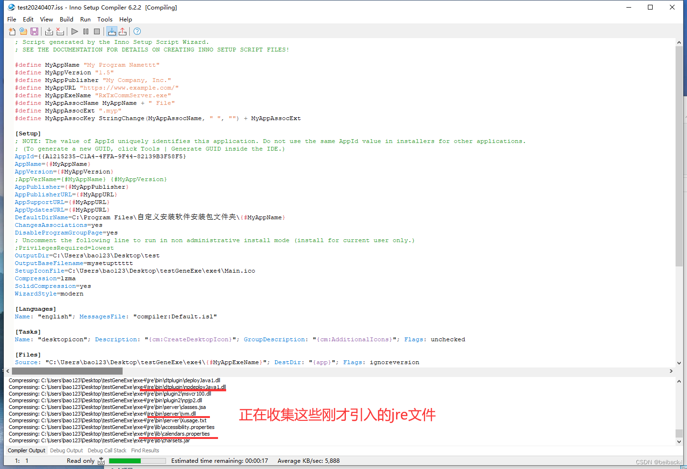Click the editor vertical scrollbar thumb

coord(679,156)
